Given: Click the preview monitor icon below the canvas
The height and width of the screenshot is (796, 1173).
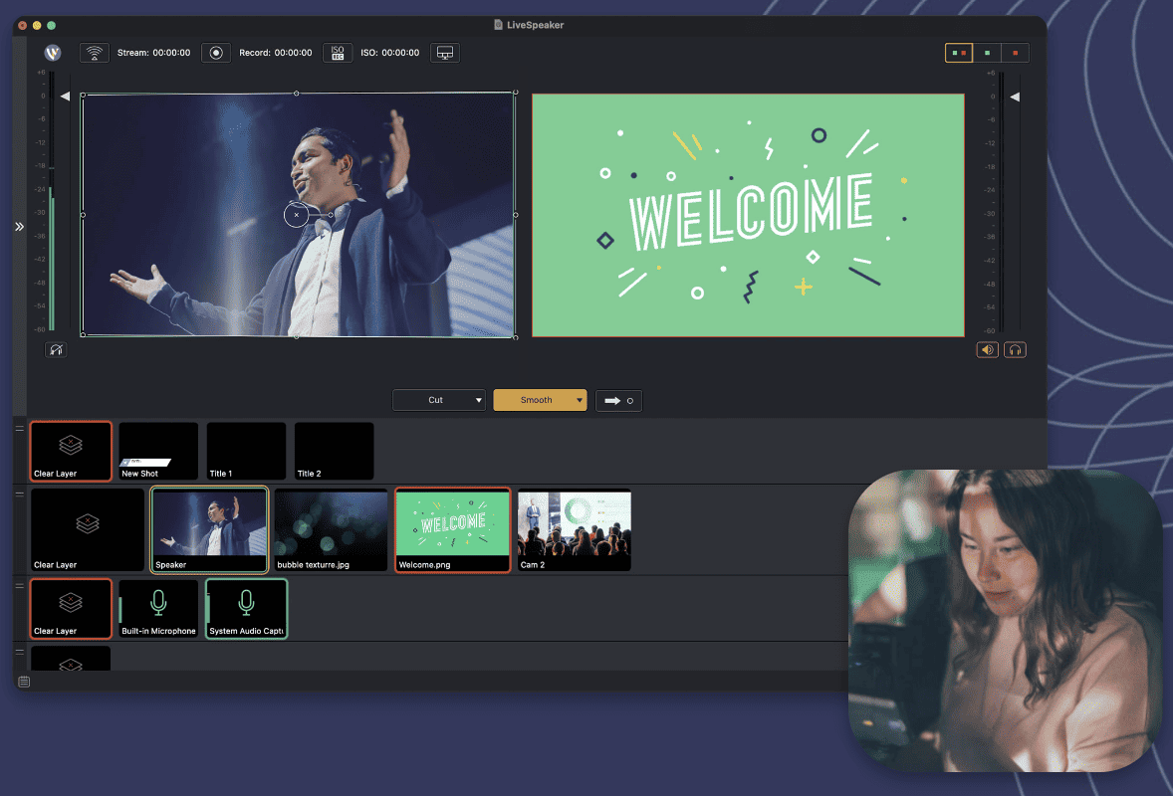Looking at the screenshot, I should (56, 349).
